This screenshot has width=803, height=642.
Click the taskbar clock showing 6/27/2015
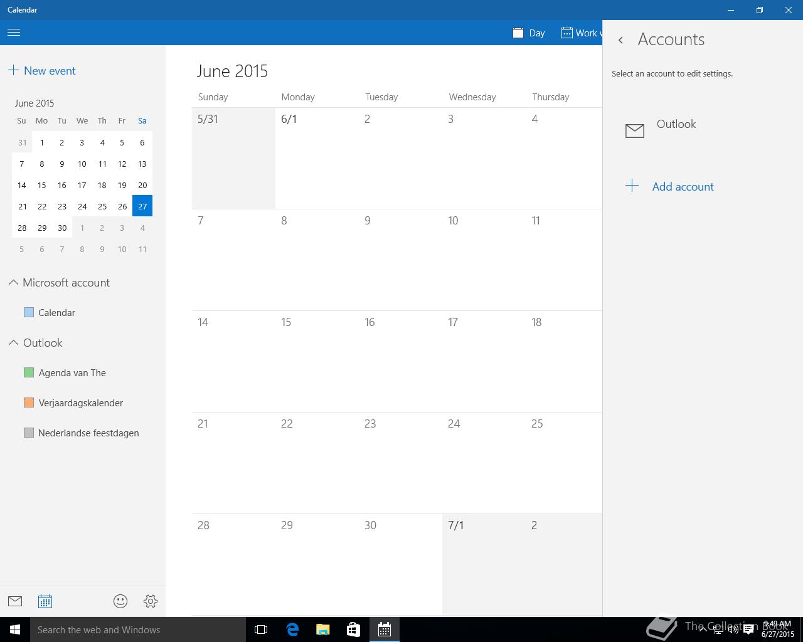tap(777, 629)
